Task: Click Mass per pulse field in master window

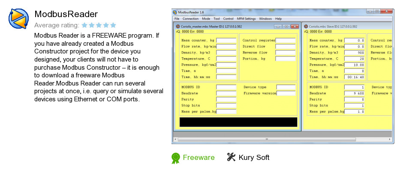Action: [226, 112]
